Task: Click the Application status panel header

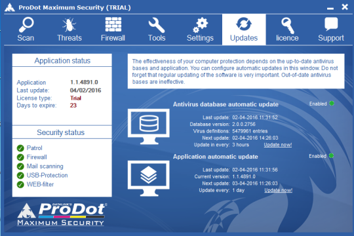Action: pos(62,60)
